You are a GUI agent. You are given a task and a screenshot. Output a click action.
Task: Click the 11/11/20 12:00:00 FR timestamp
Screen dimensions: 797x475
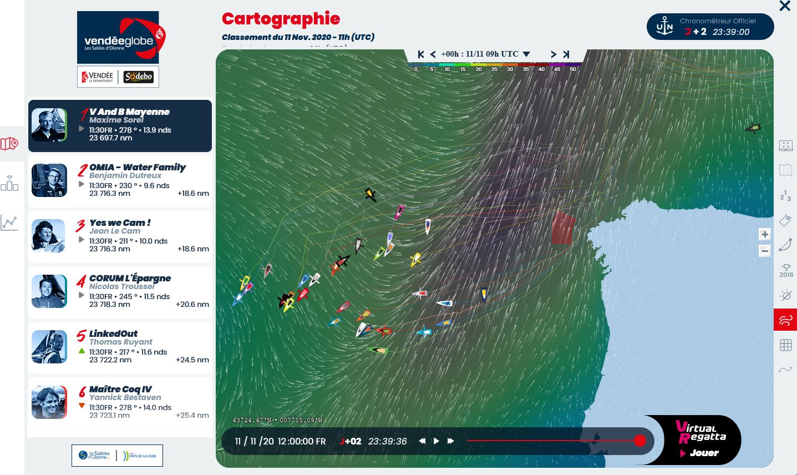tap(280, 441)
